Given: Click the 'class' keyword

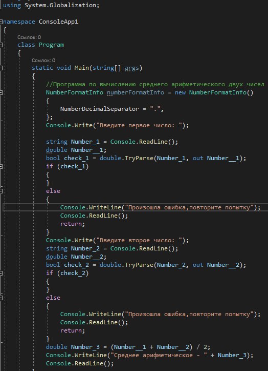Looking at the screenshot, I should pos(26,45).
